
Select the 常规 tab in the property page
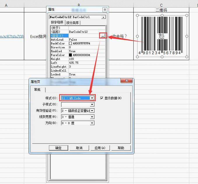(37, 90)
